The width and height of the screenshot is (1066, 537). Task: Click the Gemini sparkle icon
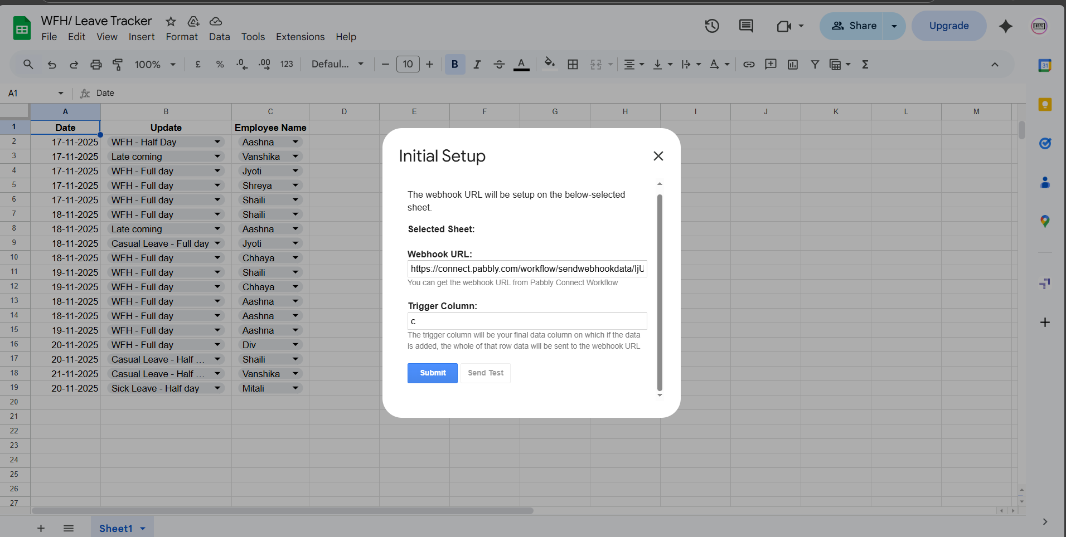point(1006,26)
